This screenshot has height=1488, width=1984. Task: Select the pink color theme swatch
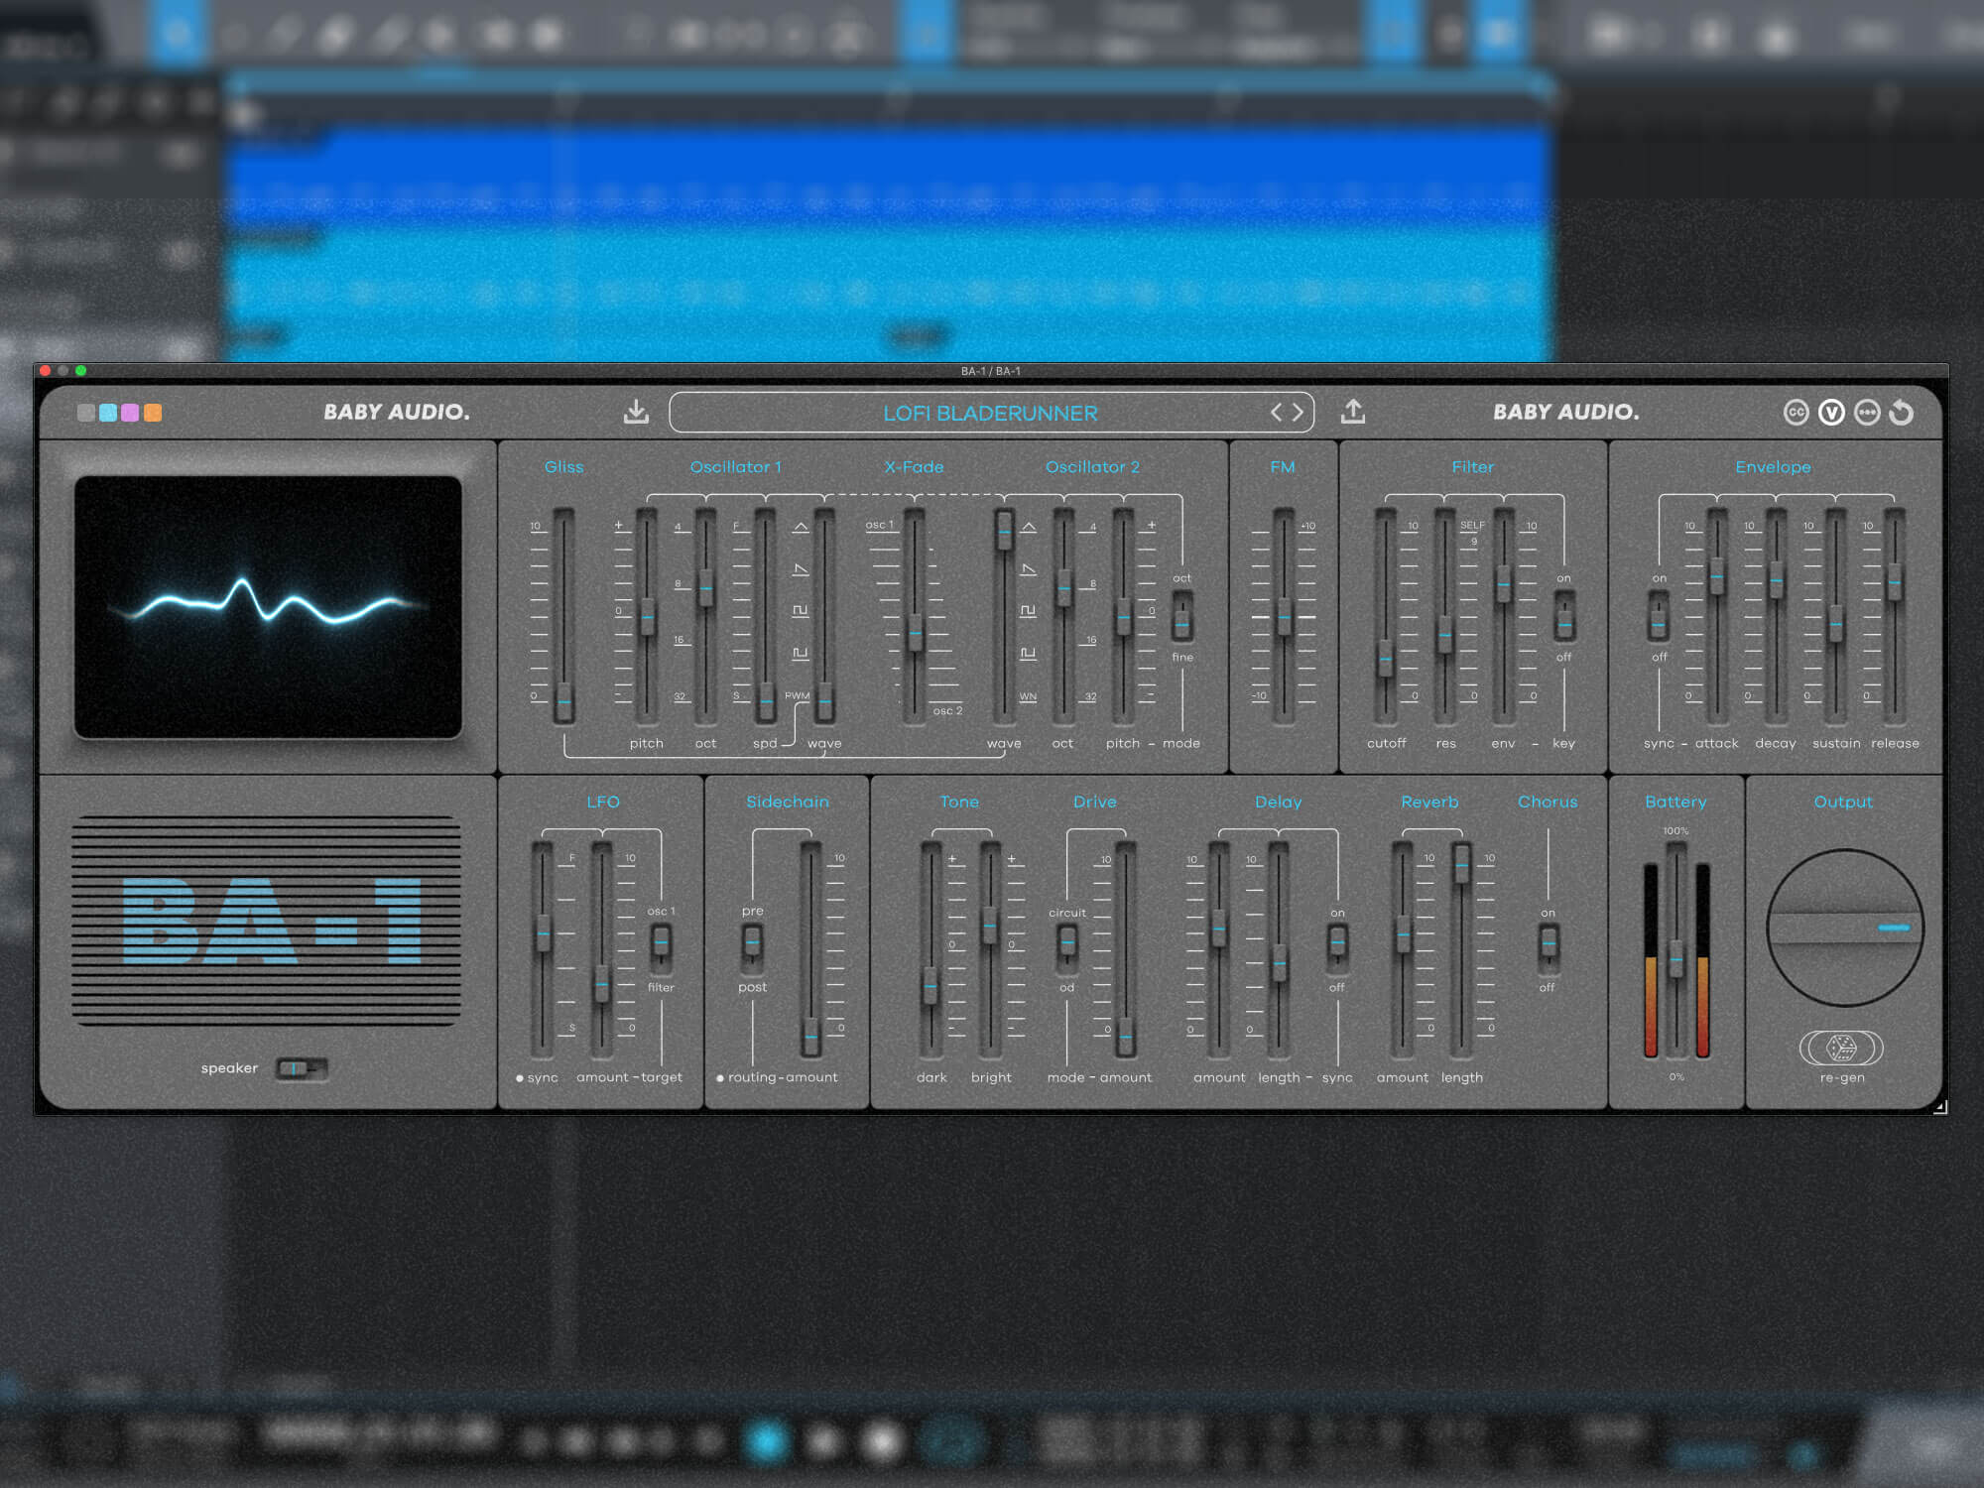coord(130,413)
